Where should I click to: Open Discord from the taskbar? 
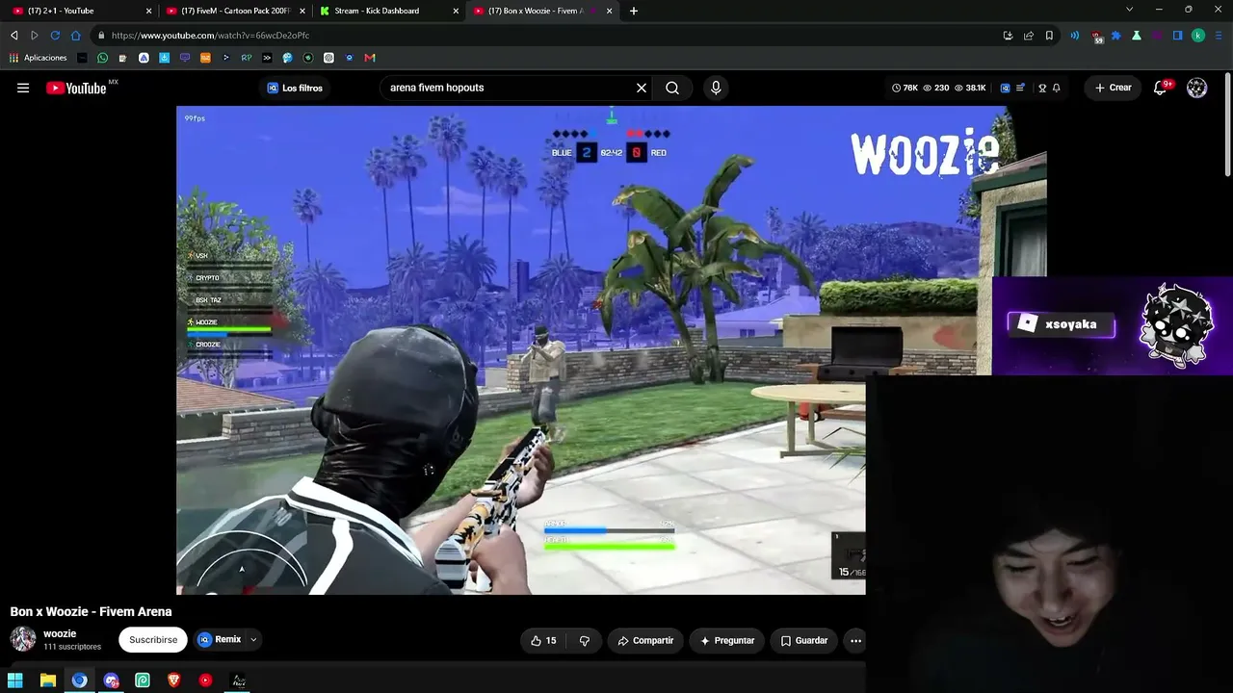[x=111, y=680]
